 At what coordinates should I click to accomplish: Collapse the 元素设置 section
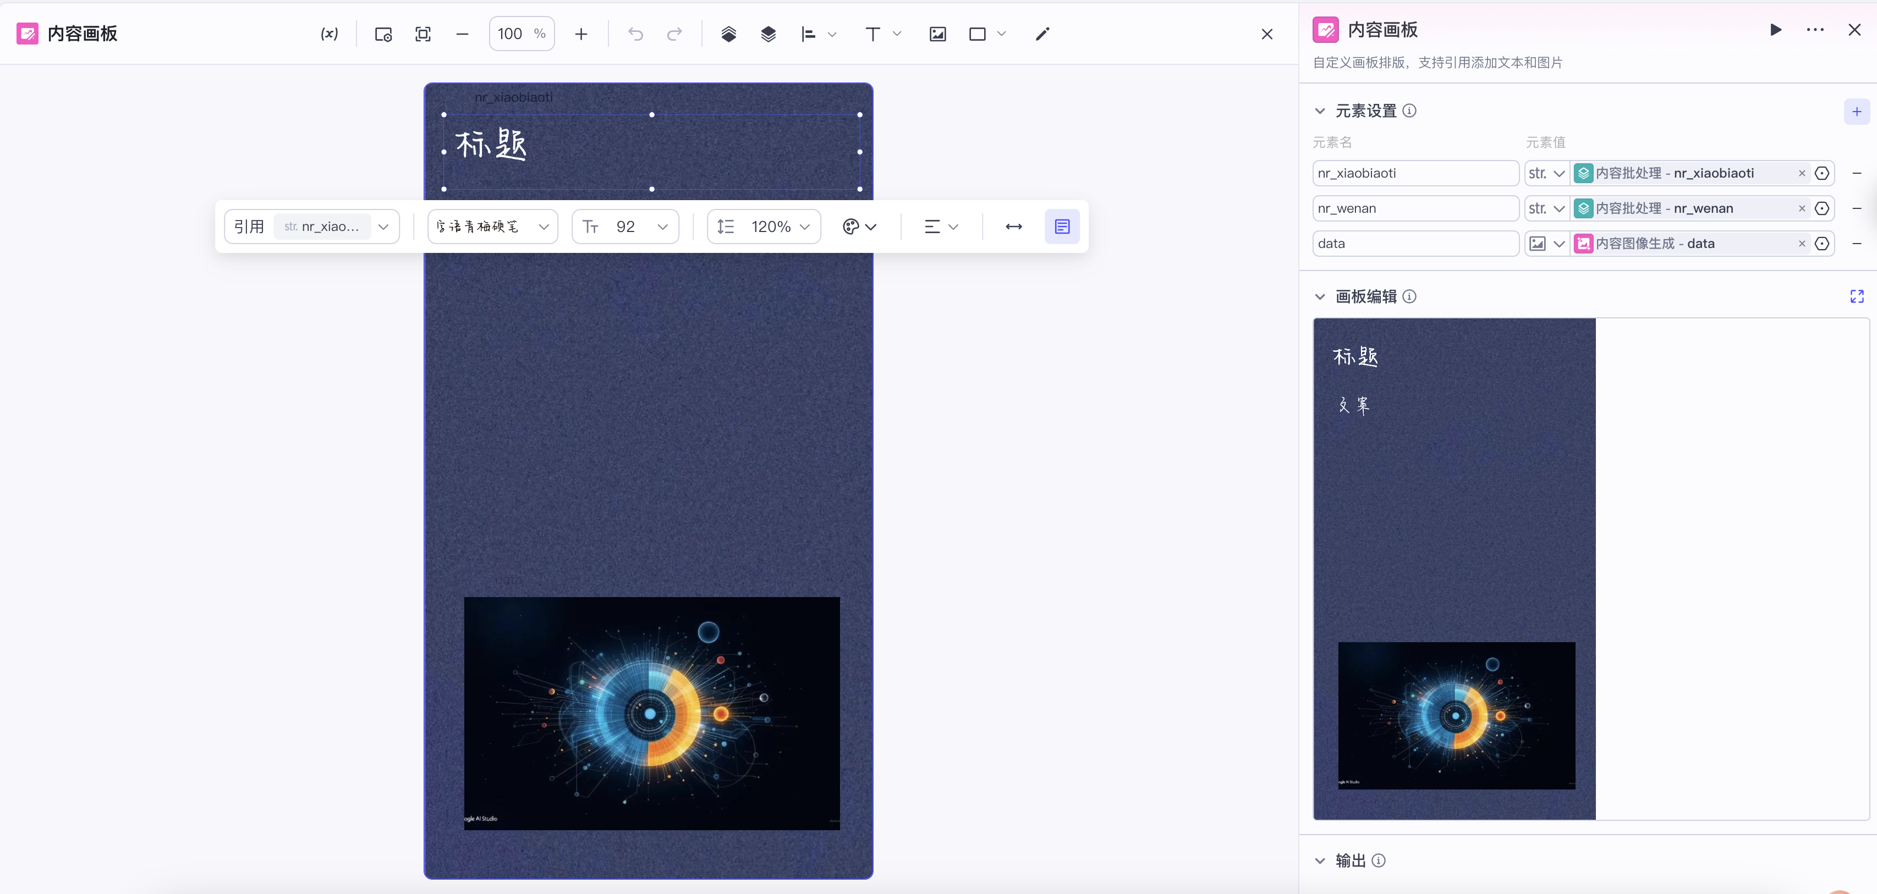coord(1320,111)
